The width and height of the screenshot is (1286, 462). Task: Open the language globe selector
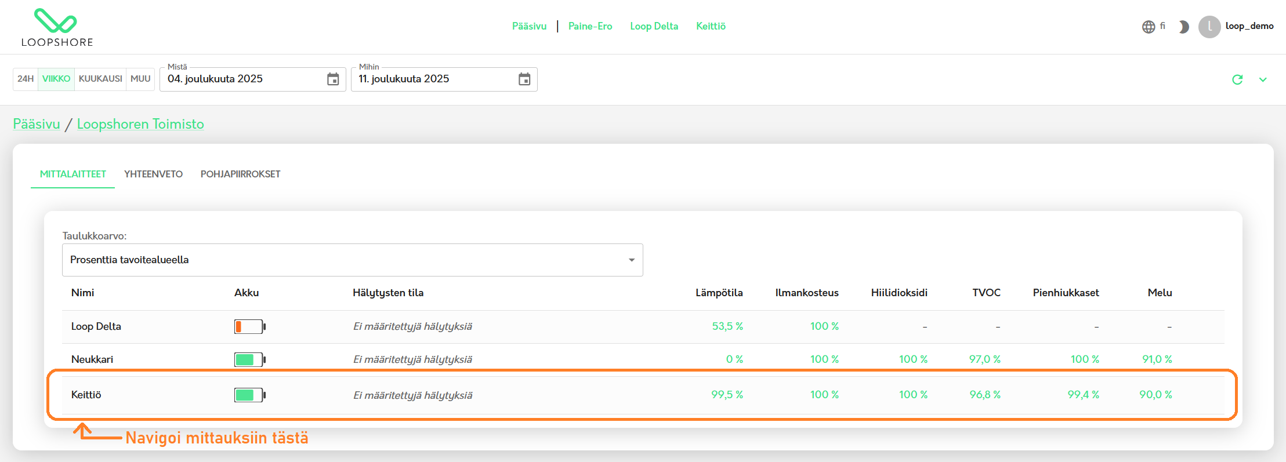[x=1148, y=27]
